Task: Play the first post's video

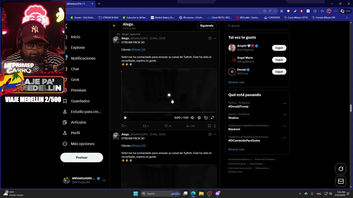Action: (125, 118)
